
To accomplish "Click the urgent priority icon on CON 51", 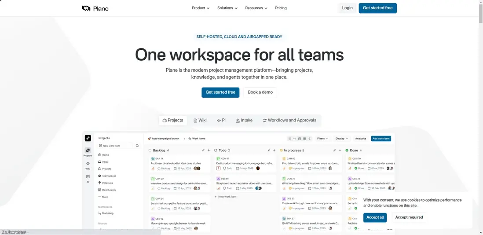I will (218, 168).
